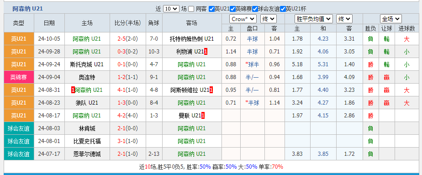
Task: Click the 4-2(4-0) score
Action: click(x=127, y=116)
